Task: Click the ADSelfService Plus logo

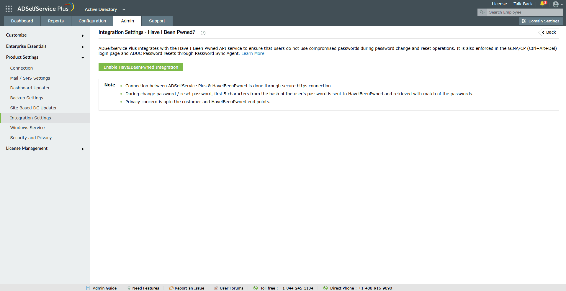Action: 46,8
